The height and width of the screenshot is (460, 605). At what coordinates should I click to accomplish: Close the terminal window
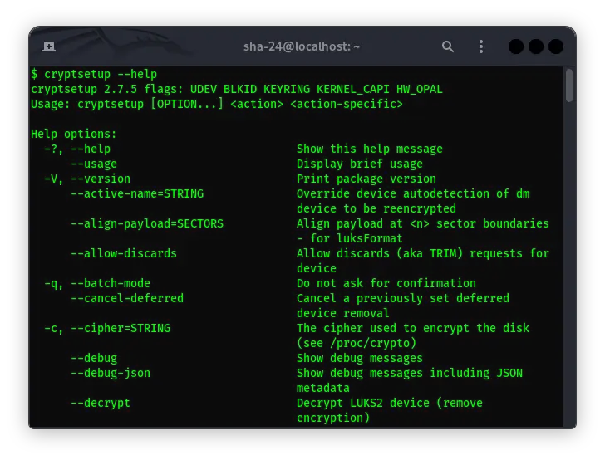pyautogui.click(x=555, y=47)
